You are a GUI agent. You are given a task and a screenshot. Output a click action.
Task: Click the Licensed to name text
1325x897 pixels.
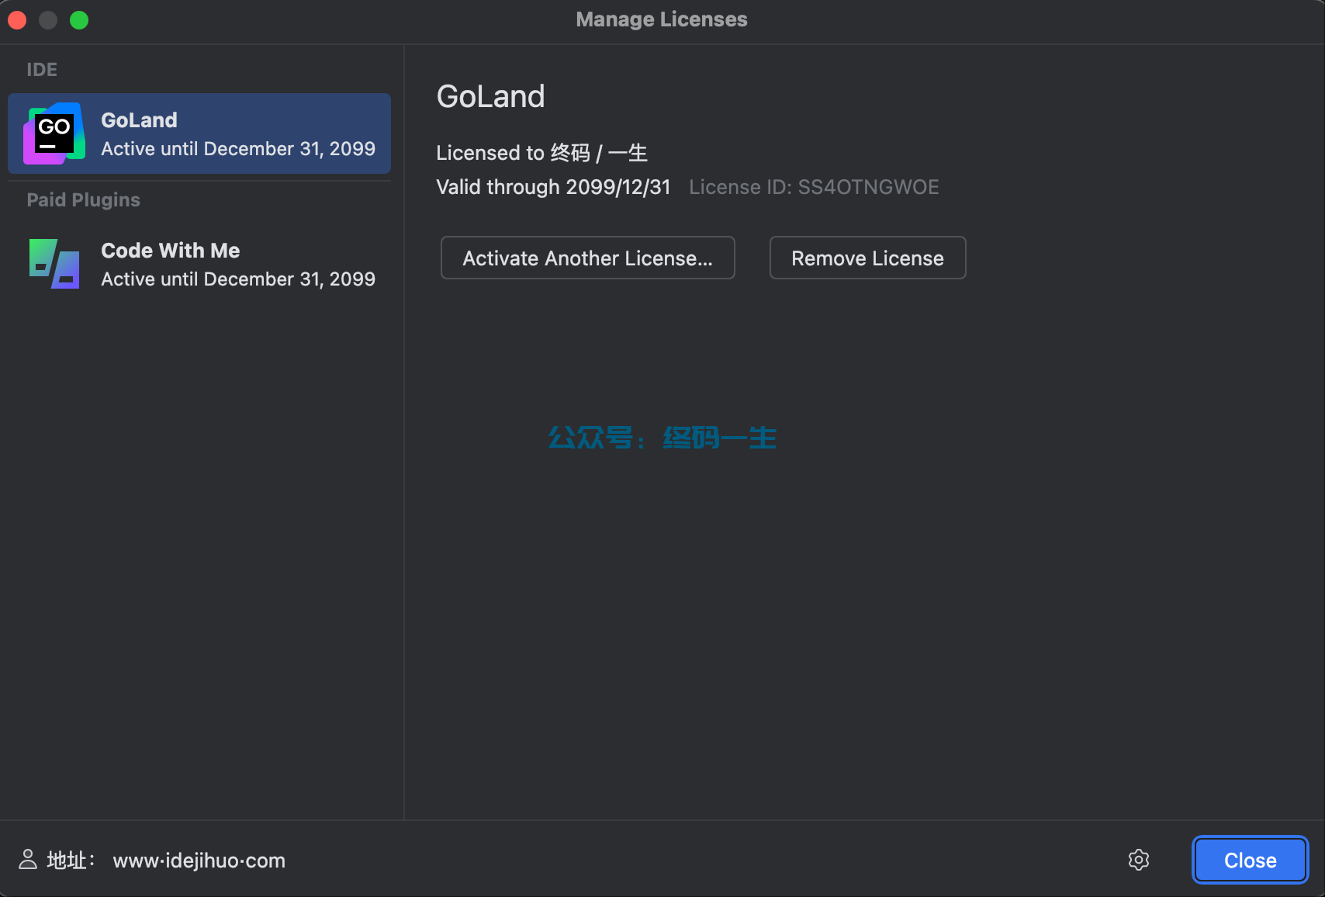(541, 153)
